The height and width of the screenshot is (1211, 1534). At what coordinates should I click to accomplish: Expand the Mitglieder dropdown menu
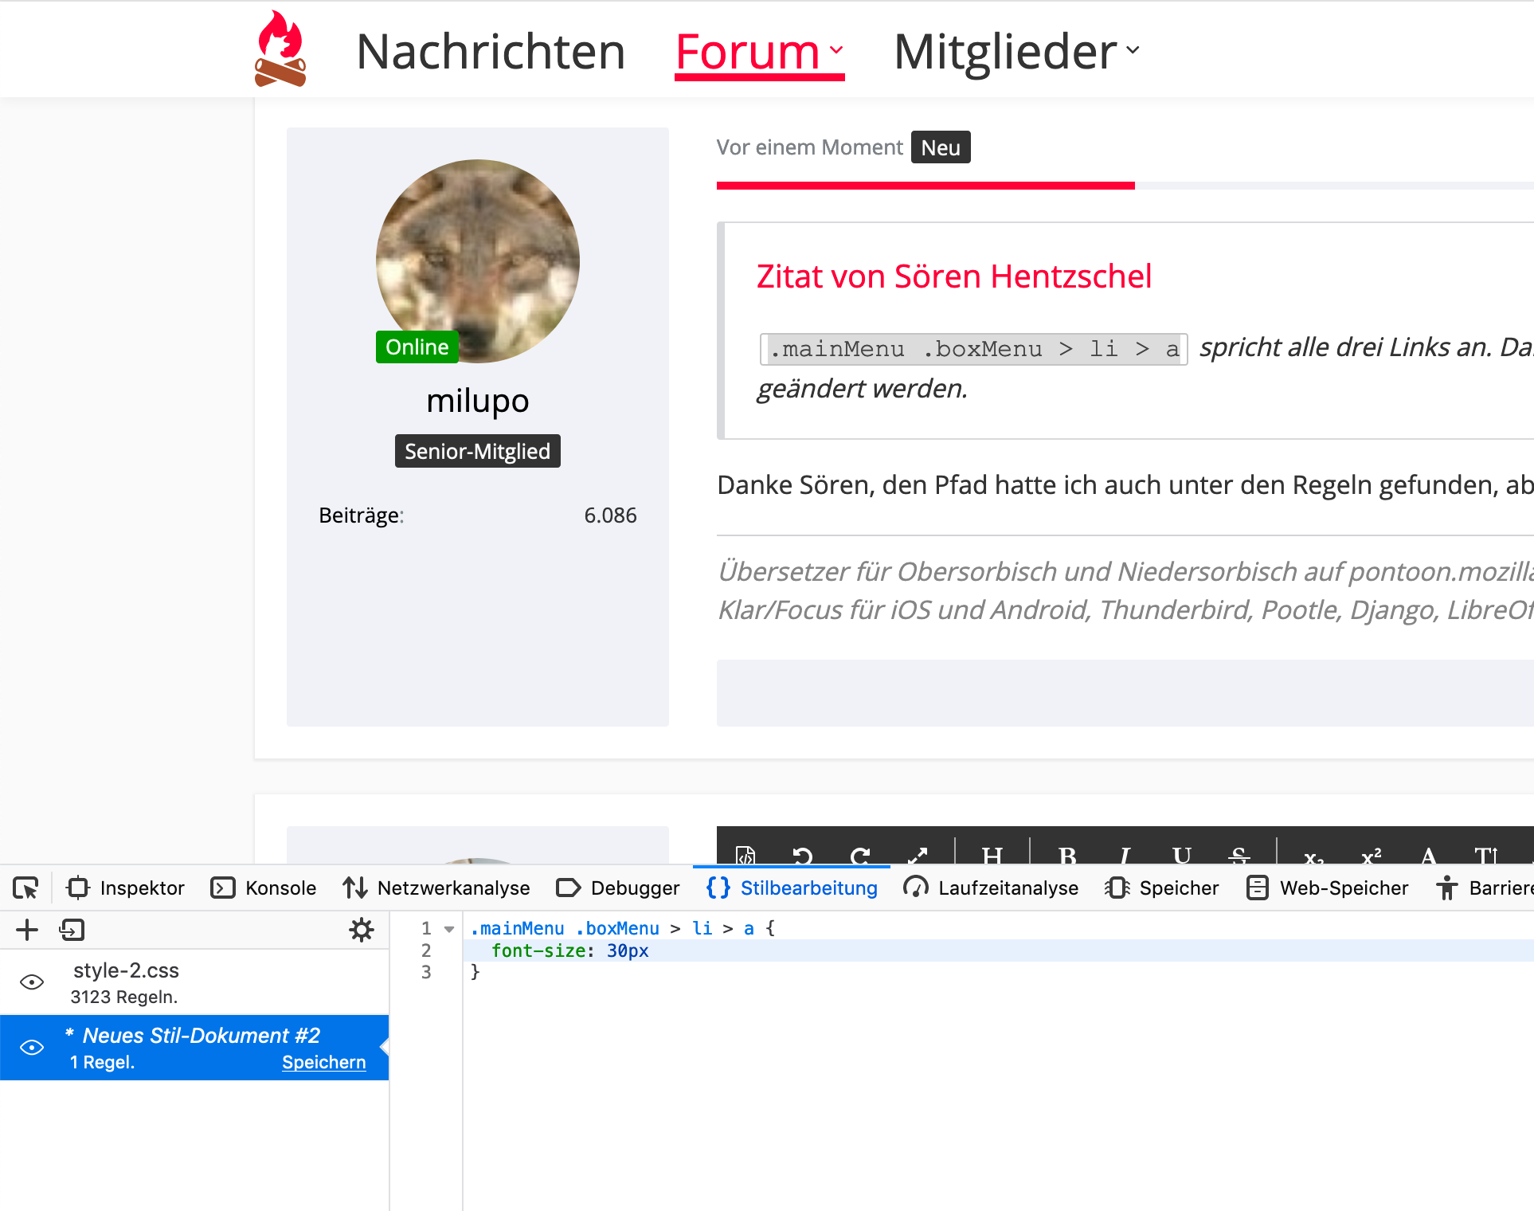pos(1016,52)
